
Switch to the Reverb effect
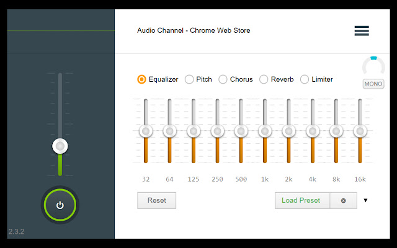pyautogui.click(x=264, y=79)
